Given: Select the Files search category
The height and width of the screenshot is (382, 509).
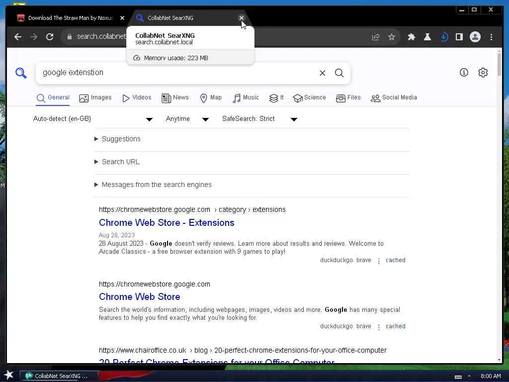Looking at the screenshot, I should tap(348, 98).
